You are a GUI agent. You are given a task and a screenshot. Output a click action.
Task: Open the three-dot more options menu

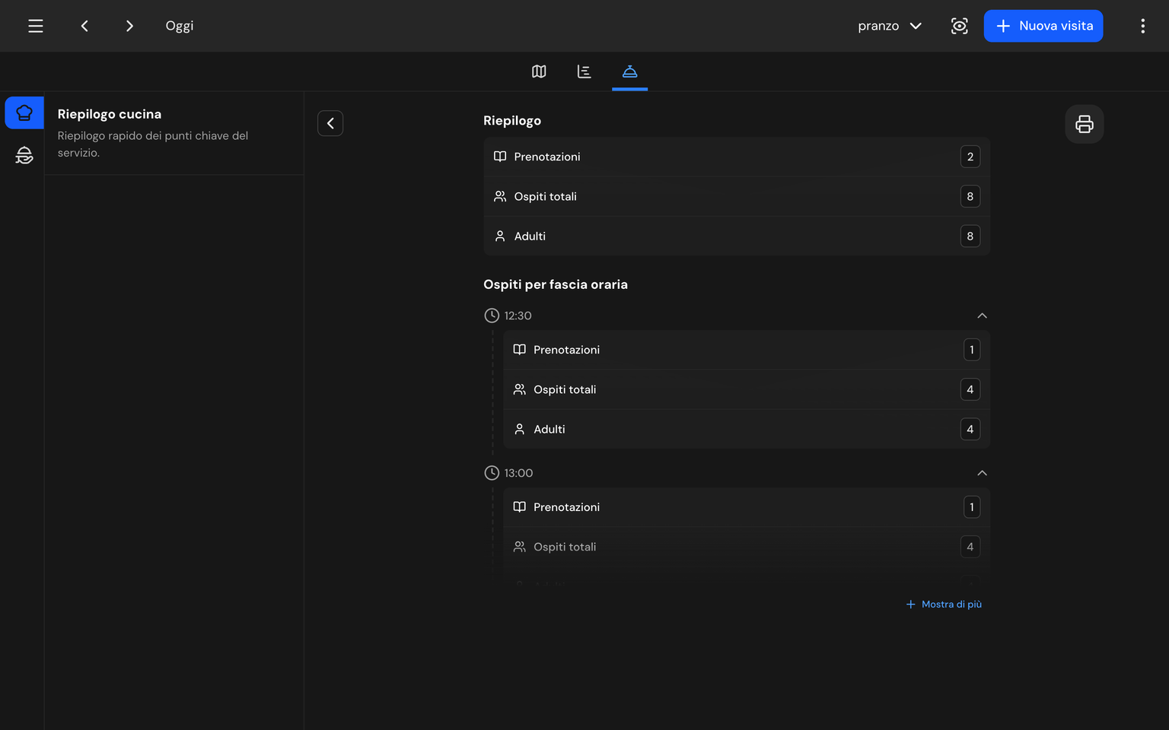pos(1142,26)
